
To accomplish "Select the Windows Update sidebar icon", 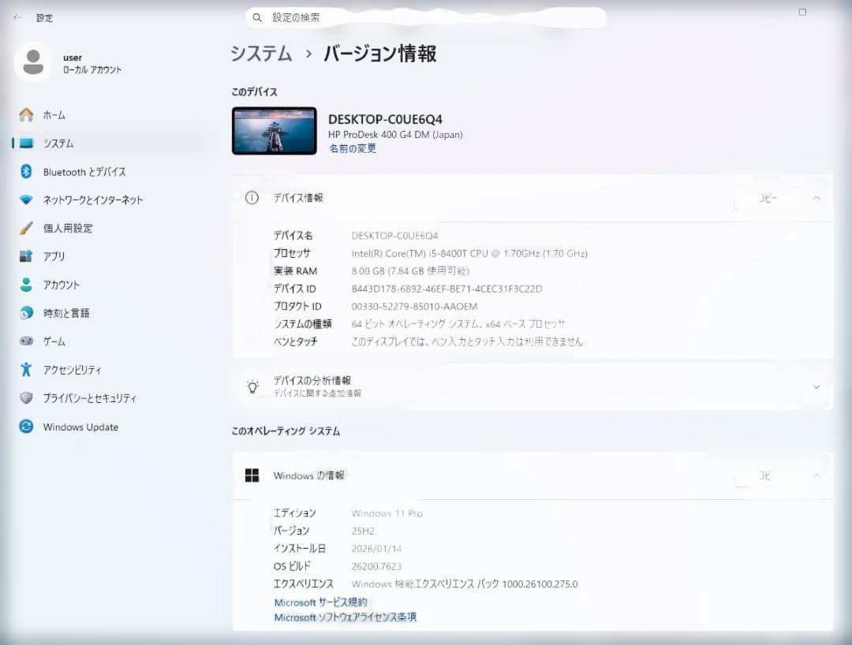I will tap(25, 427).
